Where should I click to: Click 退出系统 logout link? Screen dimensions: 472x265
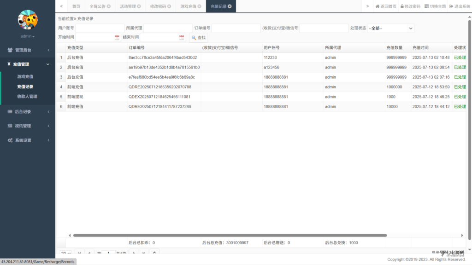(x=460, y=6)
